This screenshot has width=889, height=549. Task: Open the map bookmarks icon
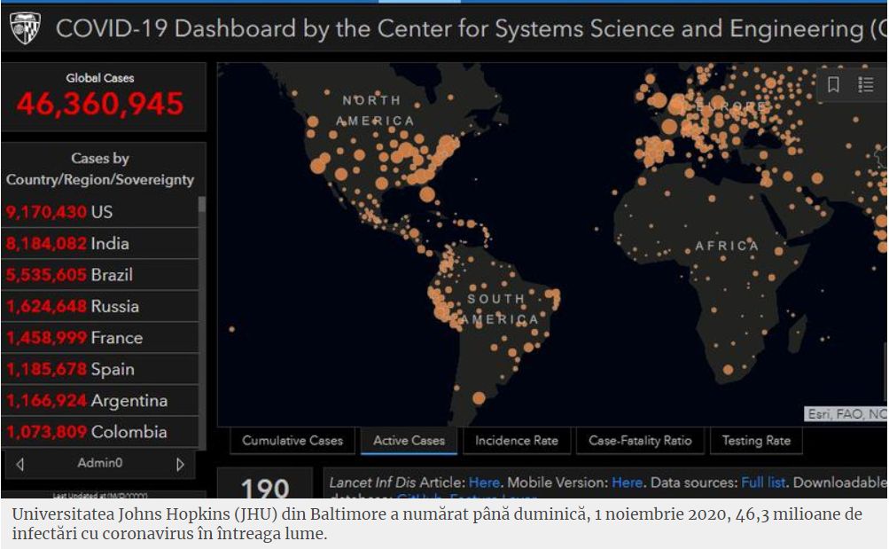coord(833,84)
